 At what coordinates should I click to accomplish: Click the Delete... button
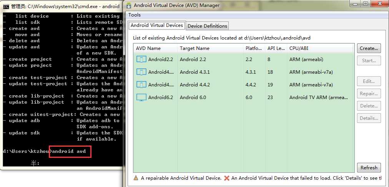[x=369, y=106]
